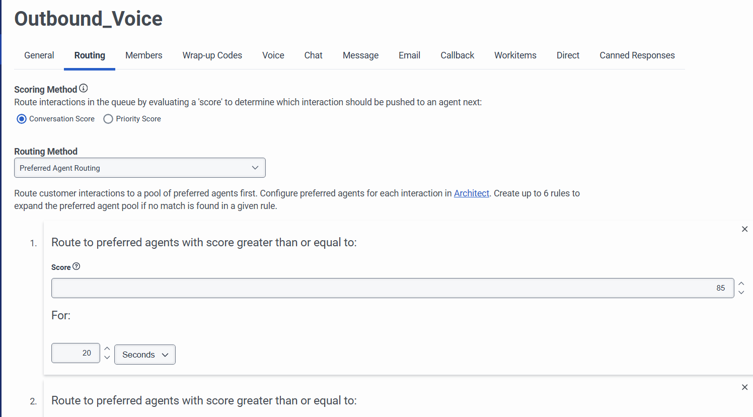Increase the Score value with up arrow
Image resolution: width=753 pixels, height=417 pixels.
[741, 284]
